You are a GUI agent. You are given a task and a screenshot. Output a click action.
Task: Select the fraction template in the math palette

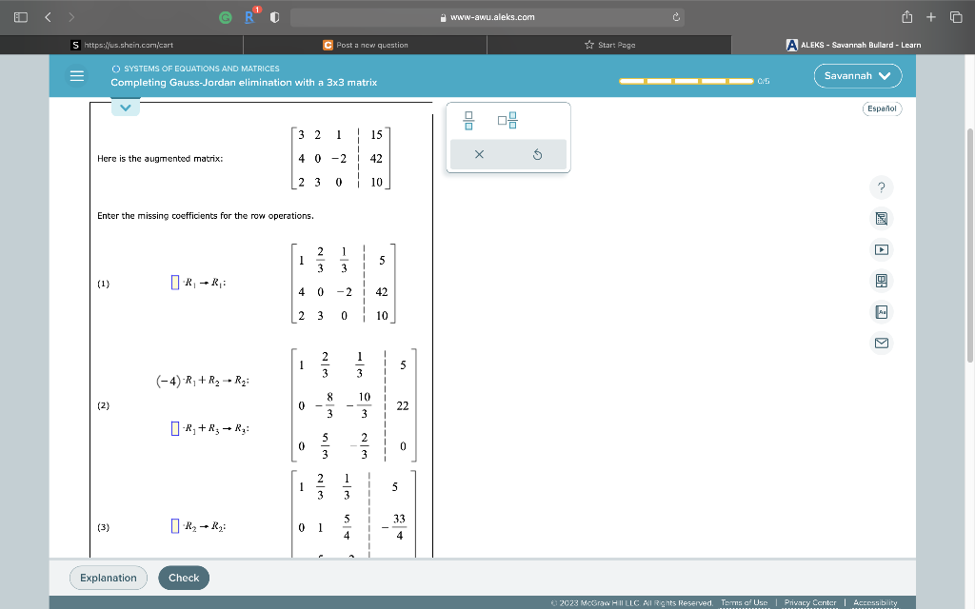coord(467,120)
